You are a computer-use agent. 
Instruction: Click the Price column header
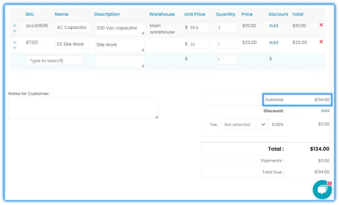[x=247, y=14]
